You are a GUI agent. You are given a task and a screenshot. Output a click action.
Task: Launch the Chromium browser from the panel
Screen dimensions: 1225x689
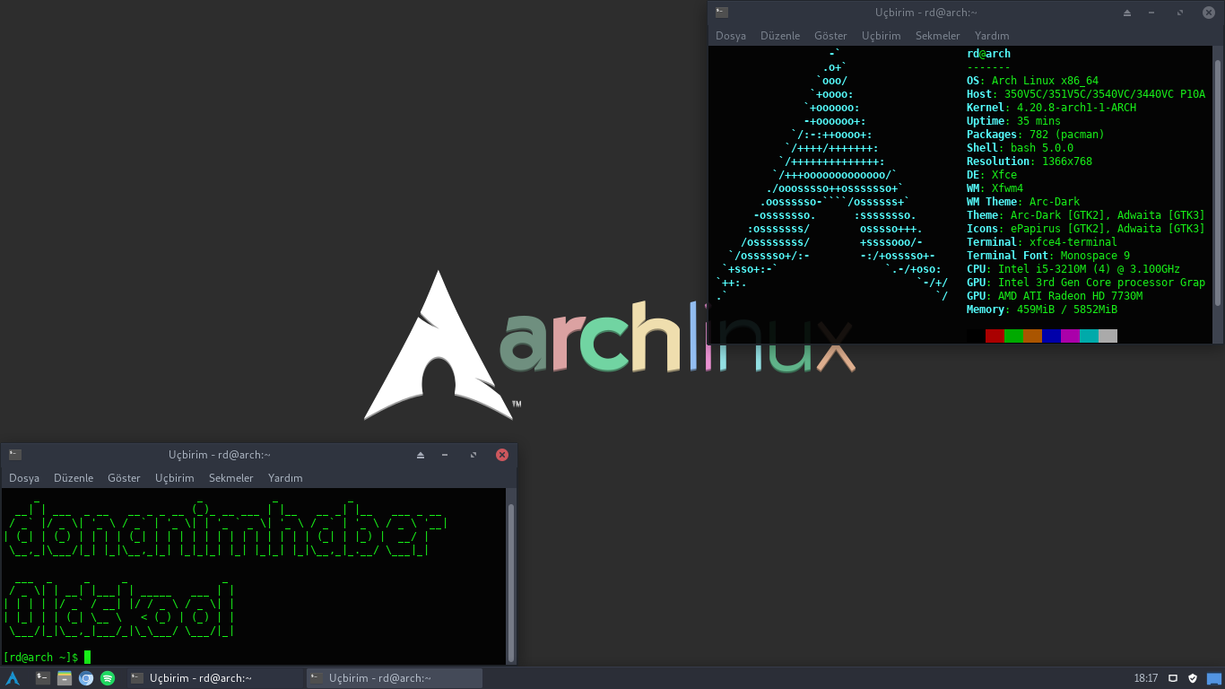(x=86, y=678)
